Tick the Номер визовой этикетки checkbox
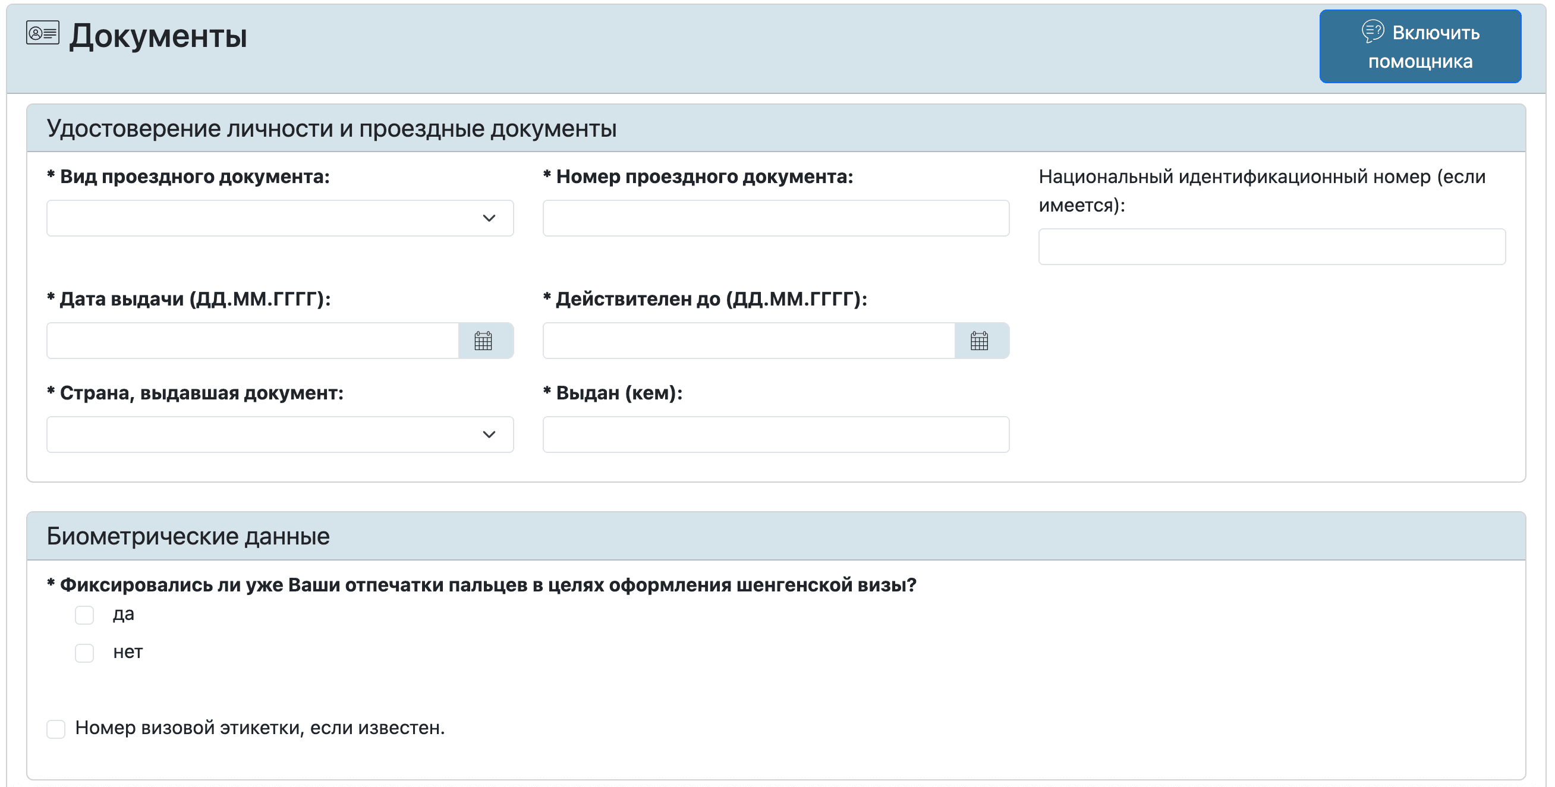1555x787 pixels. pos(56,729)
